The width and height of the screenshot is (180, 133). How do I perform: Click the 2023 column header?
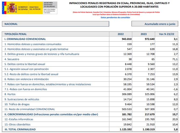click(x=144, y=34)
